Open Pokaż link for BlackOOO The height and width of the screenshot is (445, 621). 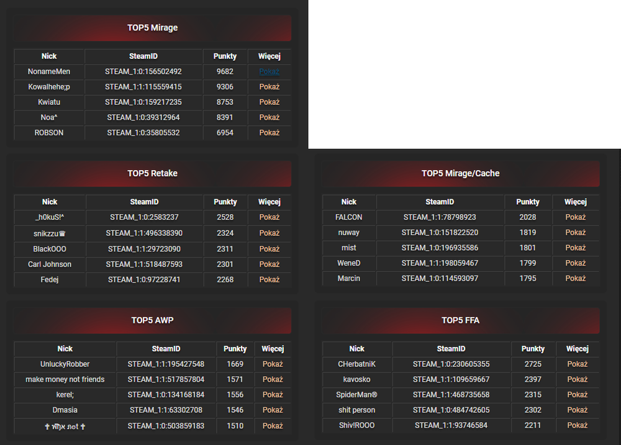point(270,249)
